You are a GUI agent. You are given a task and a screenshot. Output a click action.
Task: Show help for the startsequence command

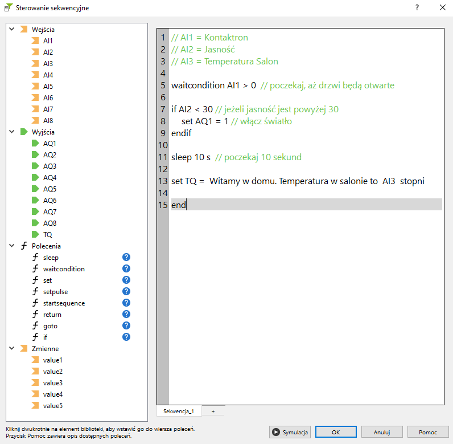[x=126, y=303]
